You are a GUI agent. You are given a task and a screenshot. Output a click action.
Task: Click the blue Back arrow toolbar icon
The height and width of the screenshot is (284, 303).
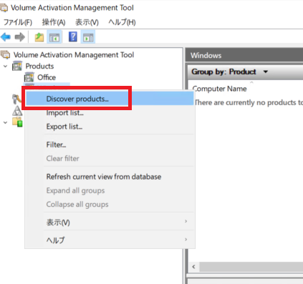[6, 37]
